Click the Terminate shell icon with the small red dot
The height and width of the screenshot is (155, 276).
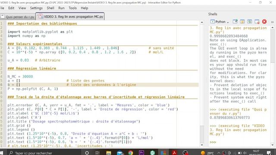coord(257,22)
